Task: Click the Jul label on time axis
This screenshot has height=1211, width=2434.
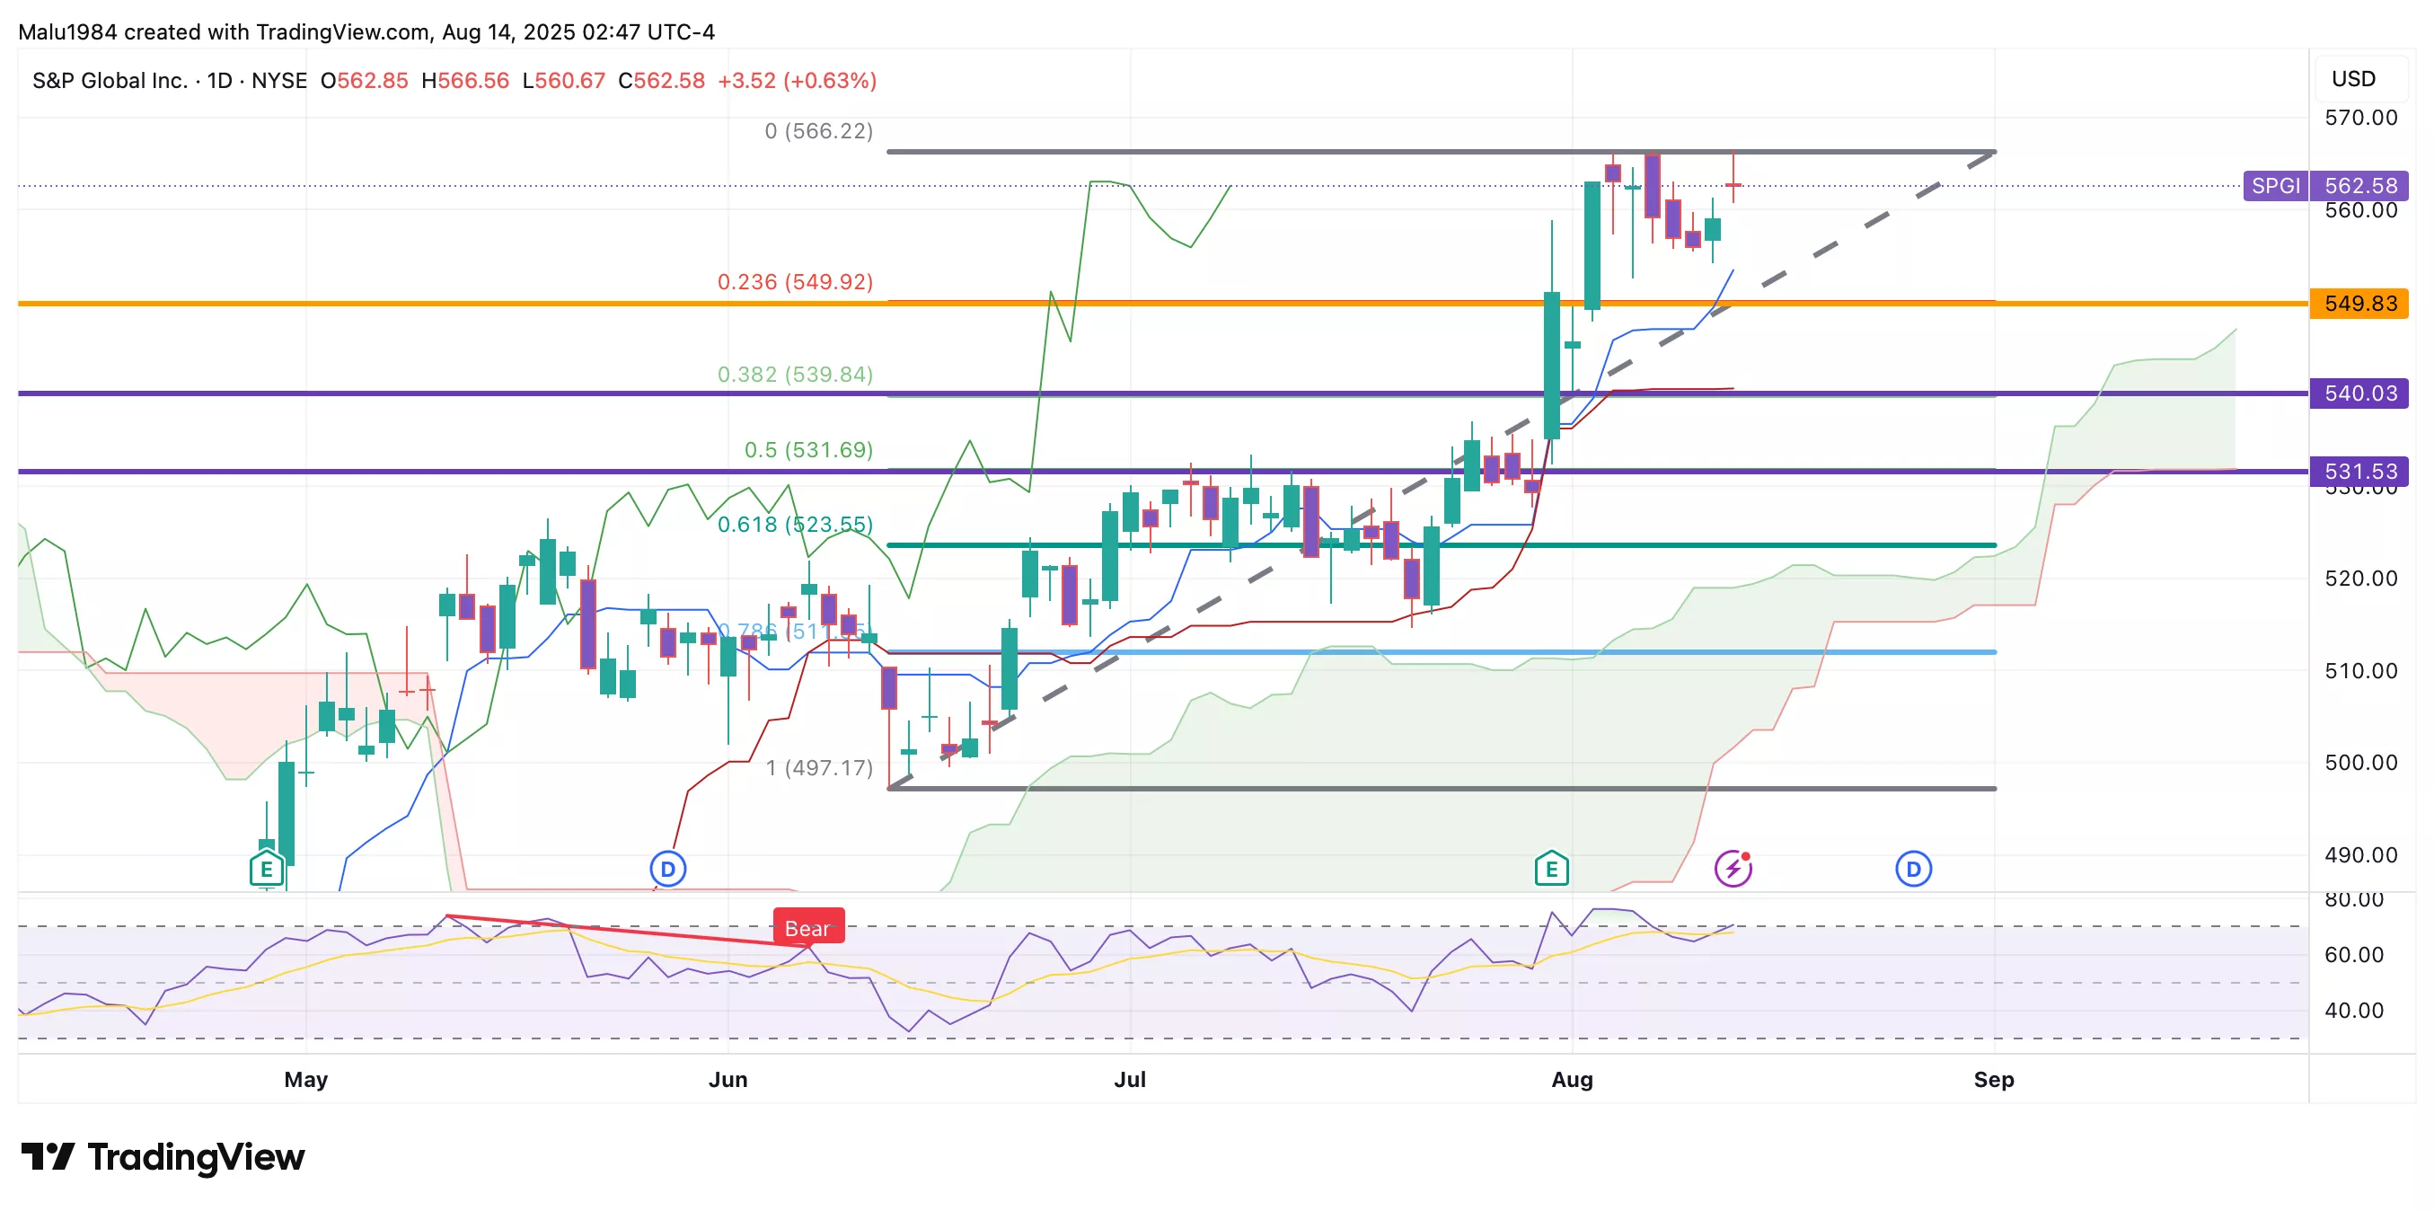Action: 1129,1080
